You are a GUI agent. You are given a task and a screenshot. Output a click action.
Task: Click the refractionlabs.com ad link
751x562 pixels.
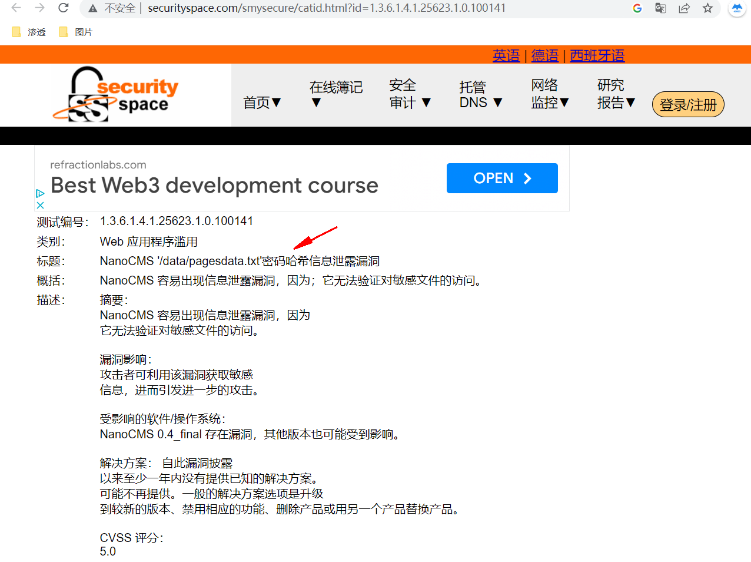(x=98, y=165)
